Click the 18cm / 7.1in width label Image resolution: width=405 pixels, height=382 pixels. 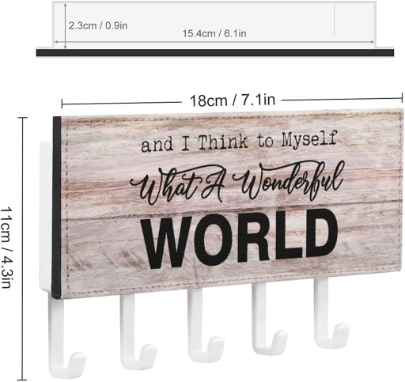[x=233, y=100]
